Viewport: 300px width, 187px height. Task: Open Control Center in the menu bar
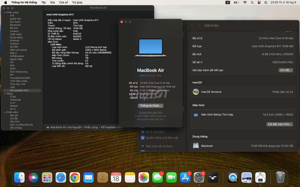pos(259,2)
